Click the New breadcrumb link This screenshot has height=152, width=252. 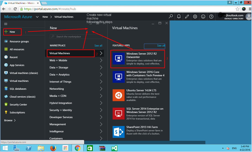pos(45,17)
